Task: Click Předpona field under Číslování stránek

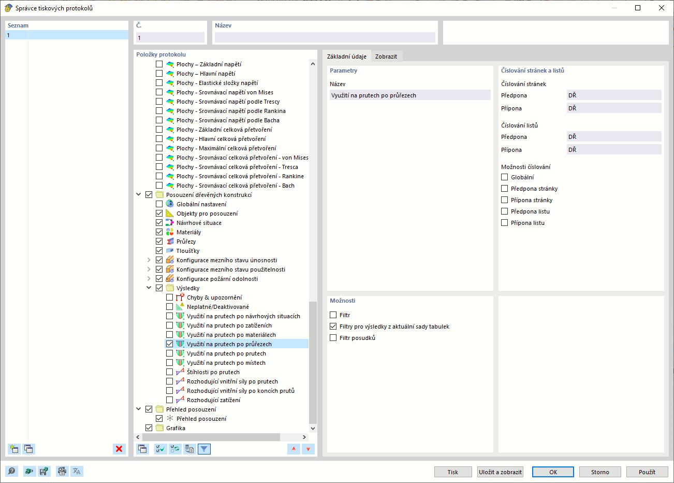Action: 614,95
